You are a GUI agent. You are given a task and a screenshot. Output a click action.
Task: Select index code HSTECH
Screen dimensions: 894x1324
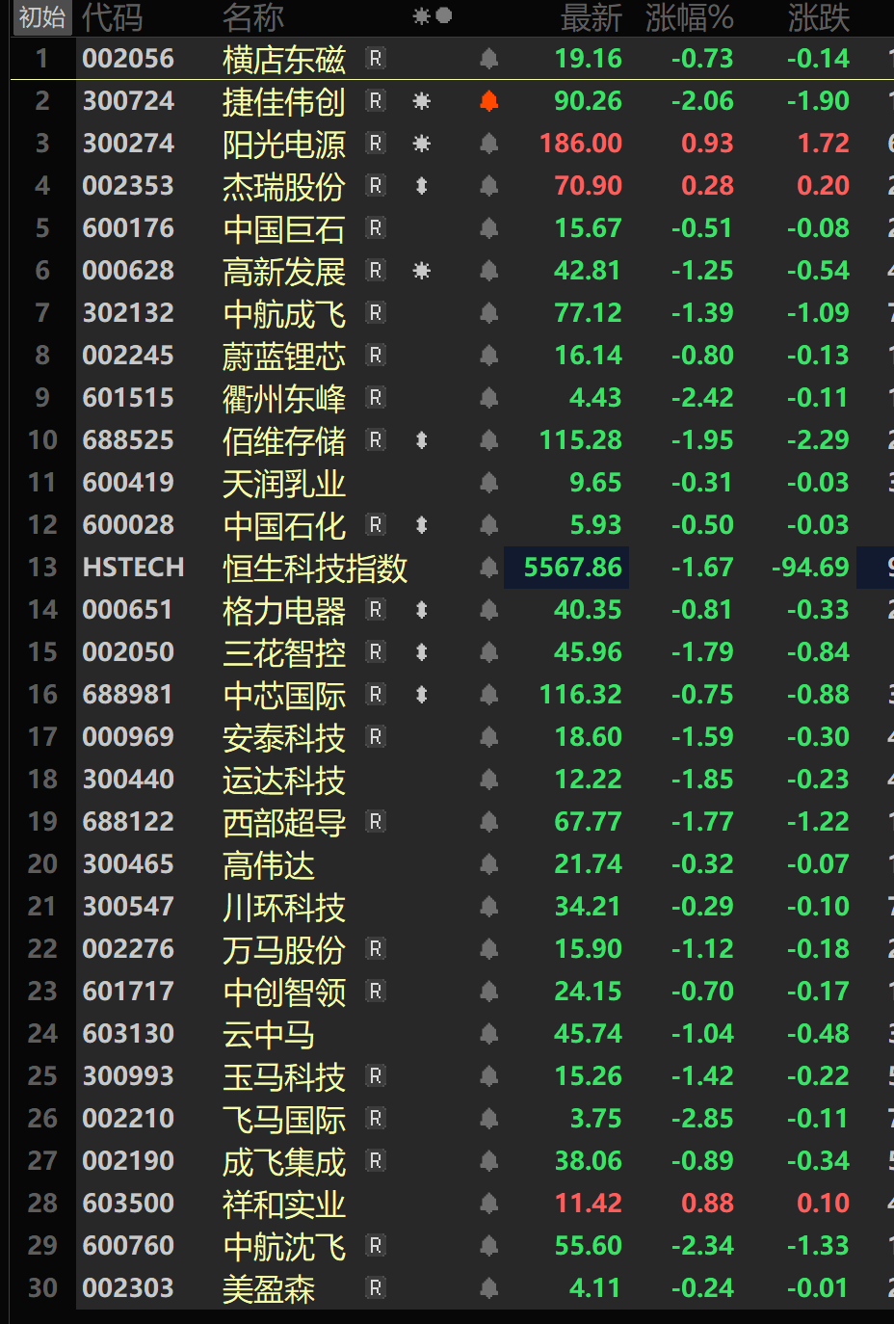133,568
